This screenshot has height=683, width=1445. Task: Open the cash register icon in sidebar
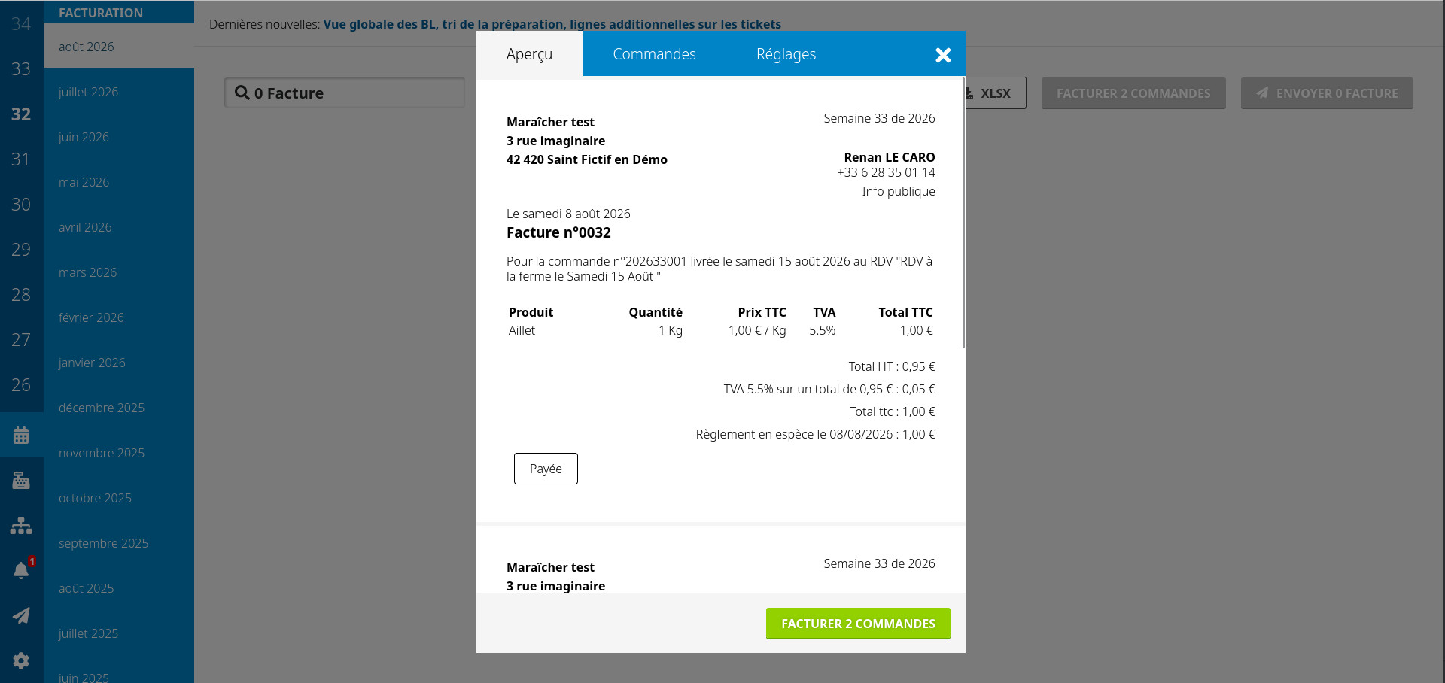pyautogui.click(x=21, y=480)
